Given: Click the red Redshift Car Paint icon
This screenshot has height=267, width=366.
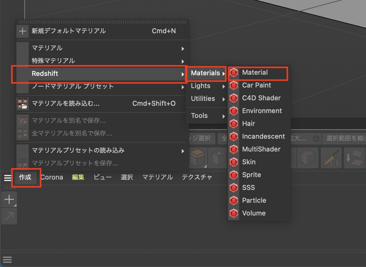Looking at the screenshot, I should pos(234,85).
